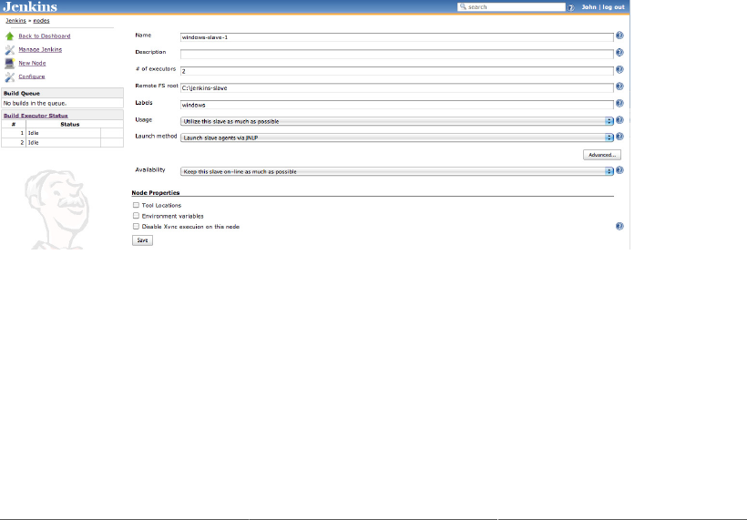Open the Back to Dashboard link

point(45,36)
